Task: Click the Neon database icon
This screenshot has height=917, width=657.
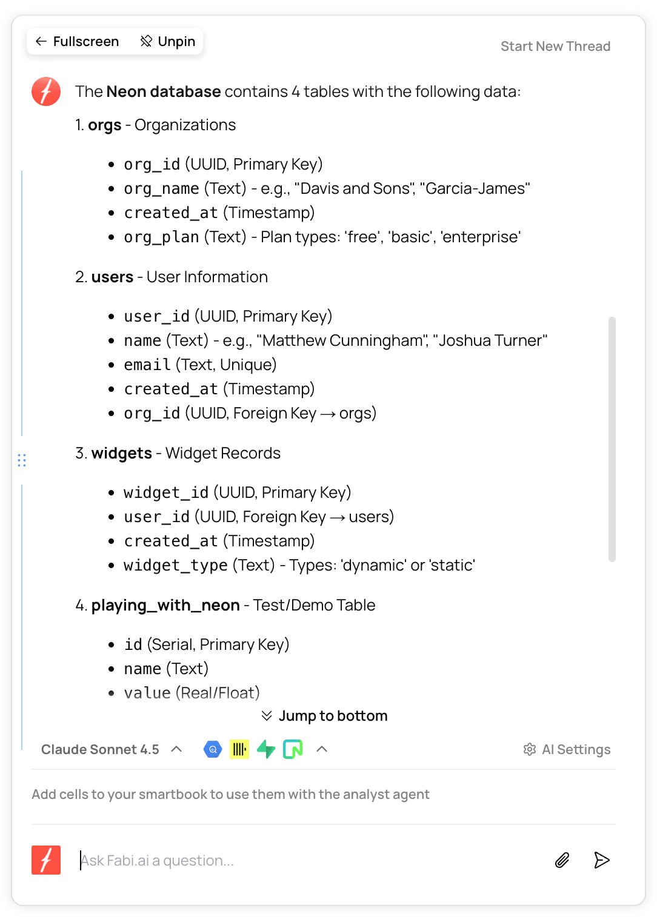Action: click(x=293, y=749)
